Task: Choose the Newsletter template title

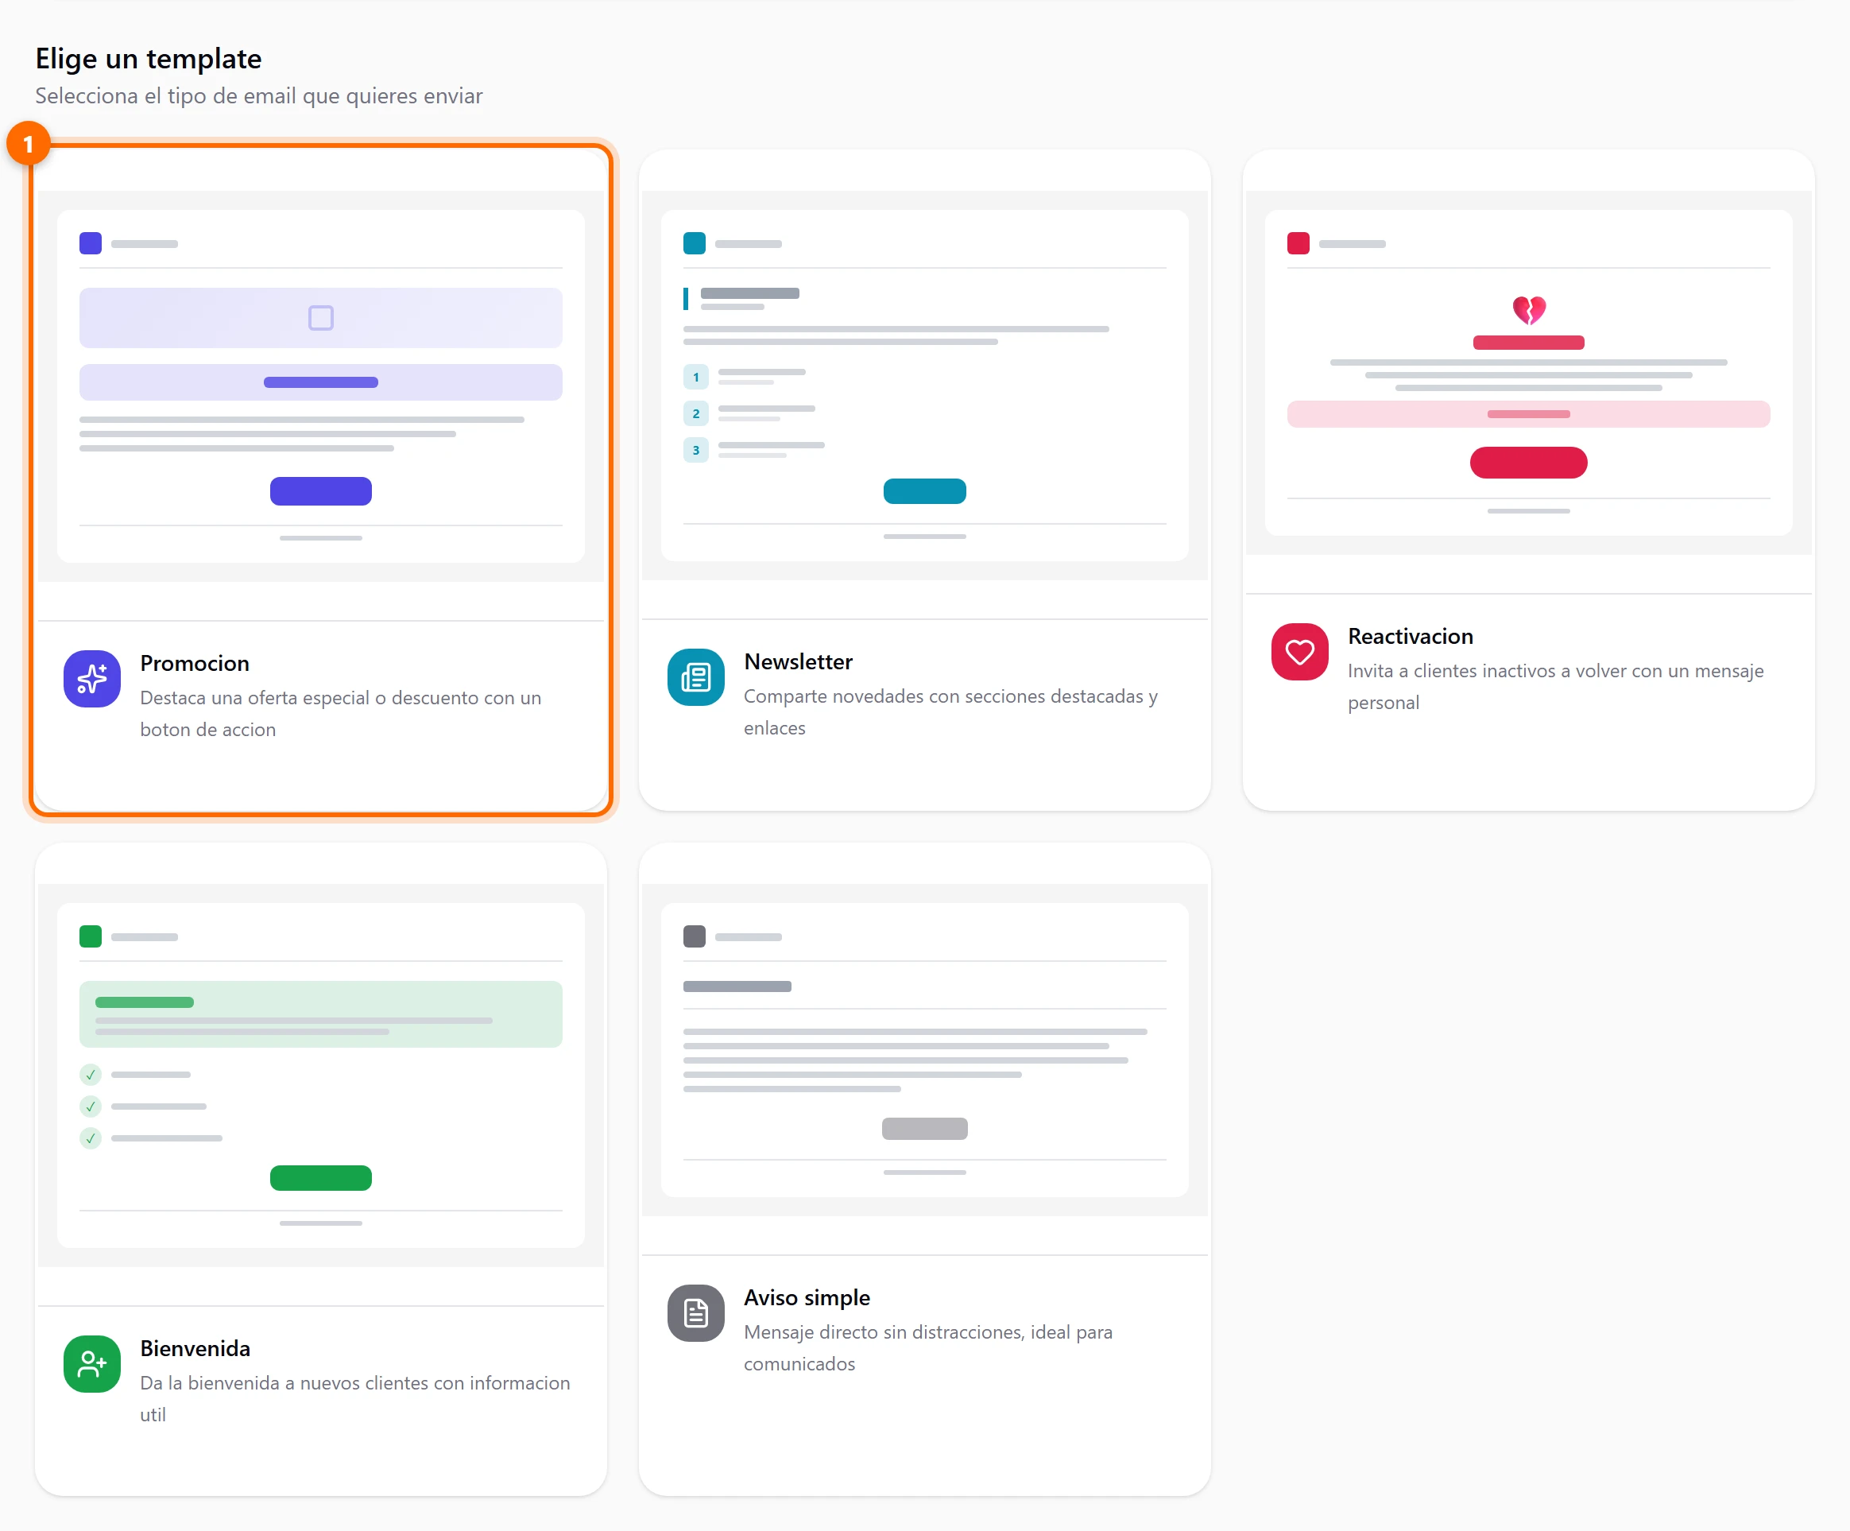Action: [x=798, y=661]
